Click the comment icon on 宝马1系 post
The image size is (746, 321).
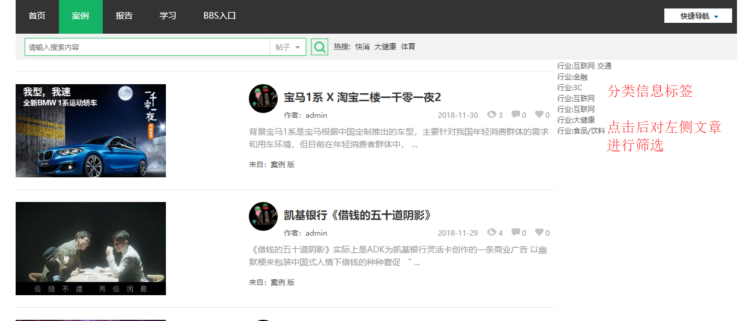[516, 115]
